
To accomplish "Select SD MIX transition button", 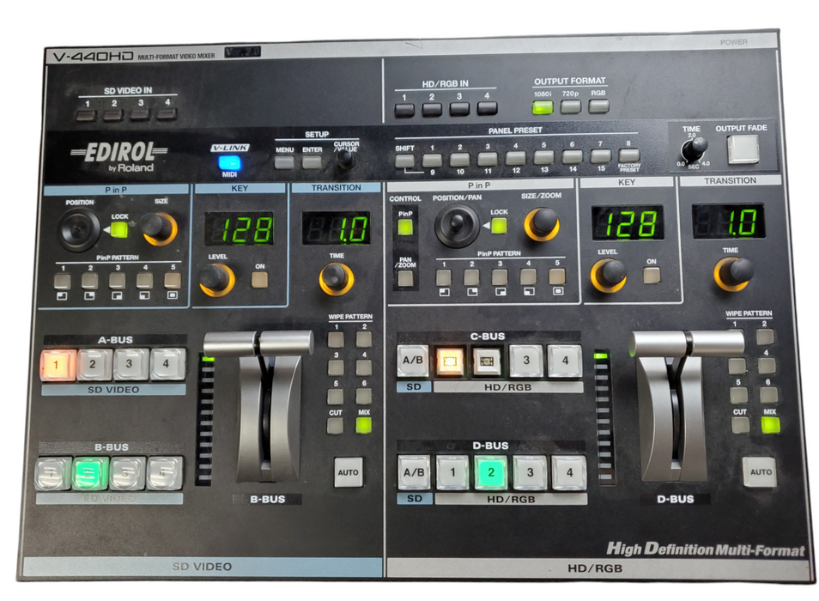I will (363, 425).
